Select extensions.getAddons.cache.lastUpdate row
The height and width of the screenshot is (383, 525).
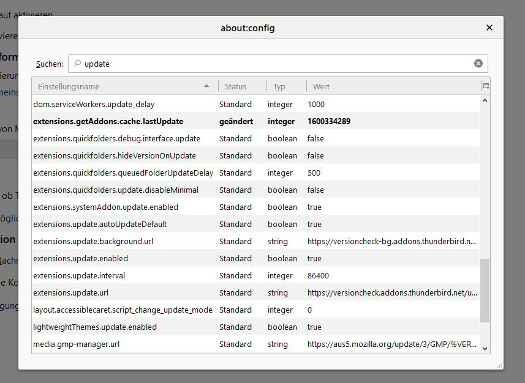(108, 121)
